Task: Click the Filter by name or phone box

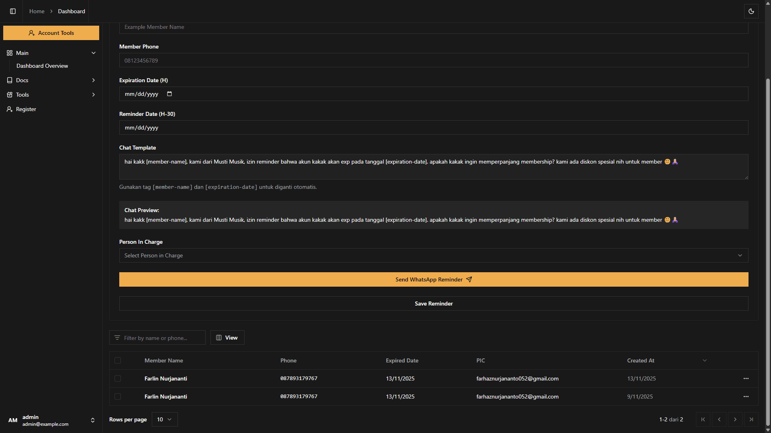Action: tap(157, 338)
